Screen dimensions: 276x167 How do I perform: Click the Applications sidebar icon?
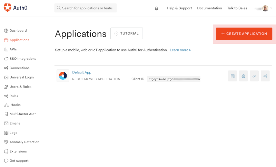6,40
